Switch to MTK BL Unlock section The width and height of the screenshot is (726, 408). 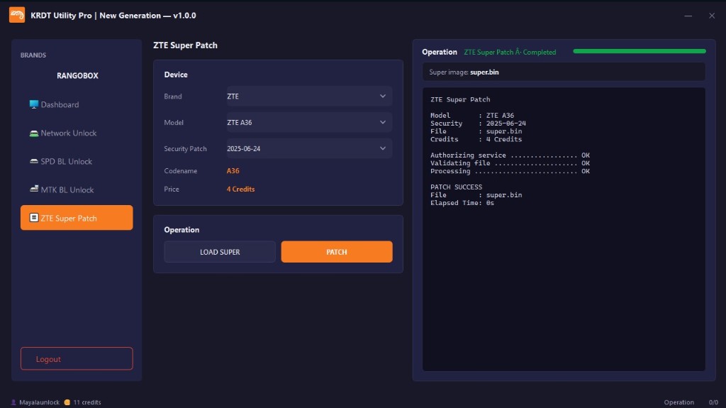point(77,189)
